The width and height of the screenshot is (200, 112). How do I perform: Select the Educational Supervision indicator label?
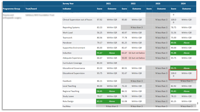pyautogui.click(x=73, y=73)
